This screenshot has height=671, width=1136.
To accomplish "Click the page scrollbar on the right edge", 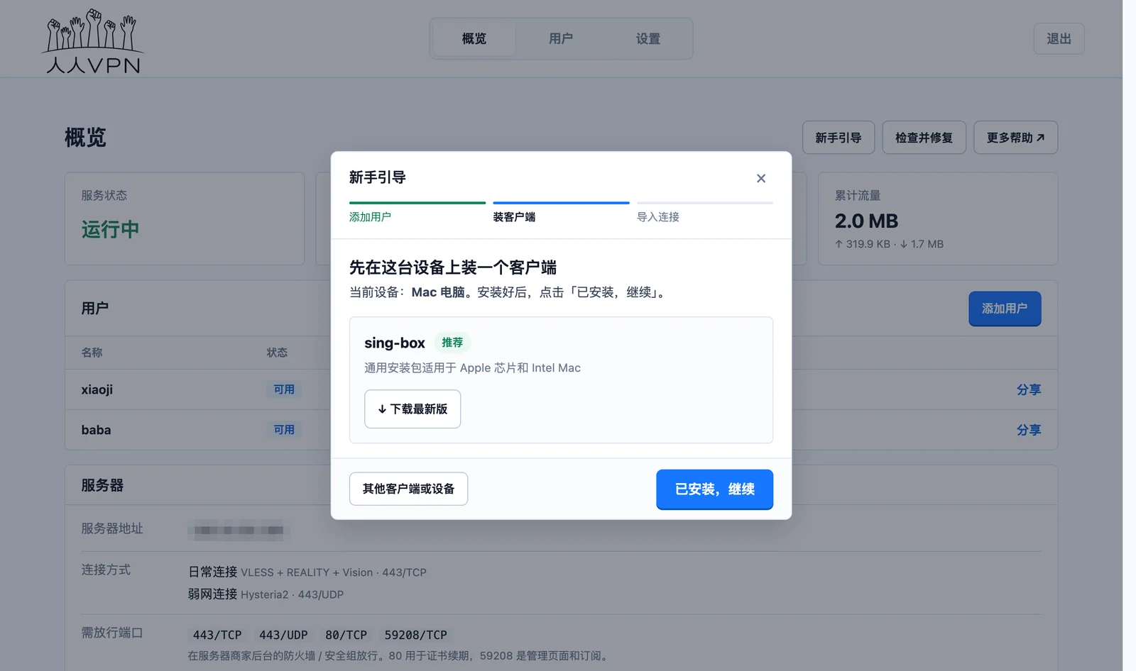I will point(1129,335).
